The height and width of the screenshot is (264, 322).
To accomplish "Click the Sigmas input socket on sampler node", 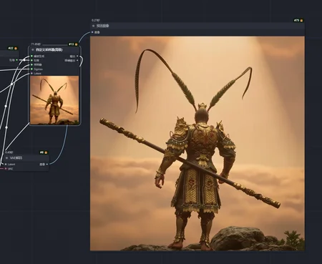I will coord(31,69).
